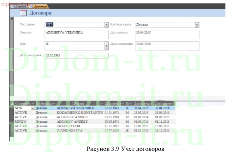Open Клубная карта column header filter arrow
The image size is (237, 155).
[x=54, y=104]
